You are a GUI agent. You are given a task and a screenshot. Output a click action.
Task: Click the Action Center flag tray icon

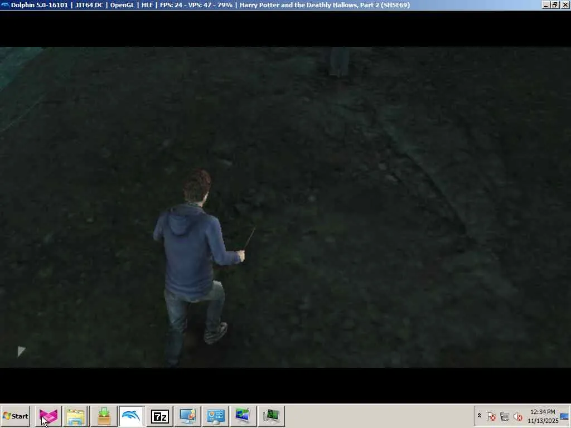491,416
